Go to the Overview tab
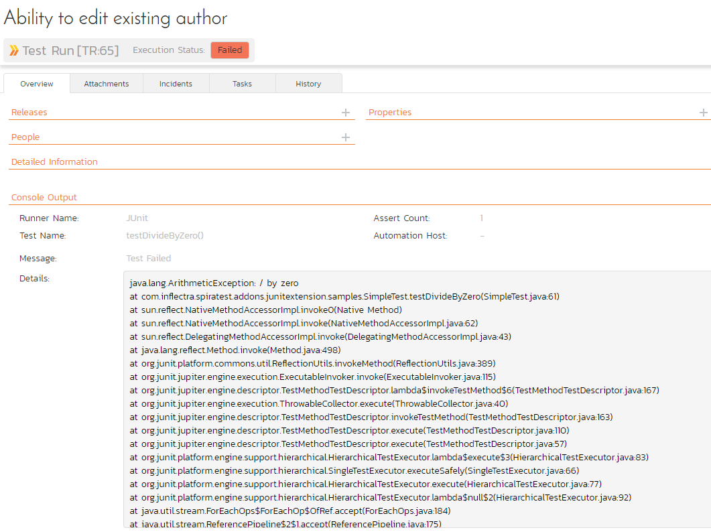The height and width of the screenshot is (532, 711). click(37, 84)
